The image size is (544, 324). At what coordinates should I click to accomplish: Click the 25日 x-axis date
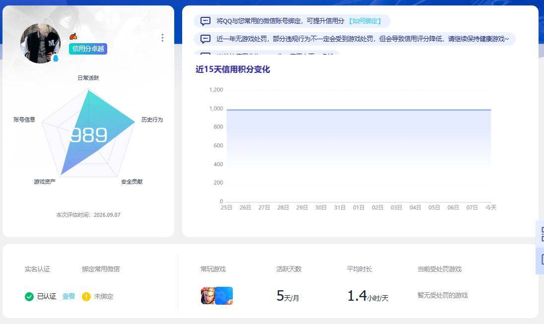(x=226, y=207)
